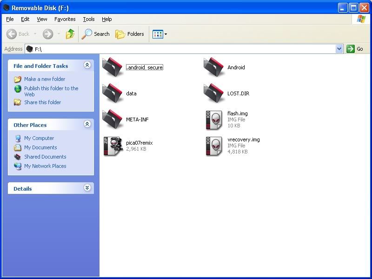
Task: Select the data folder icon
Action: pos(113,93)
